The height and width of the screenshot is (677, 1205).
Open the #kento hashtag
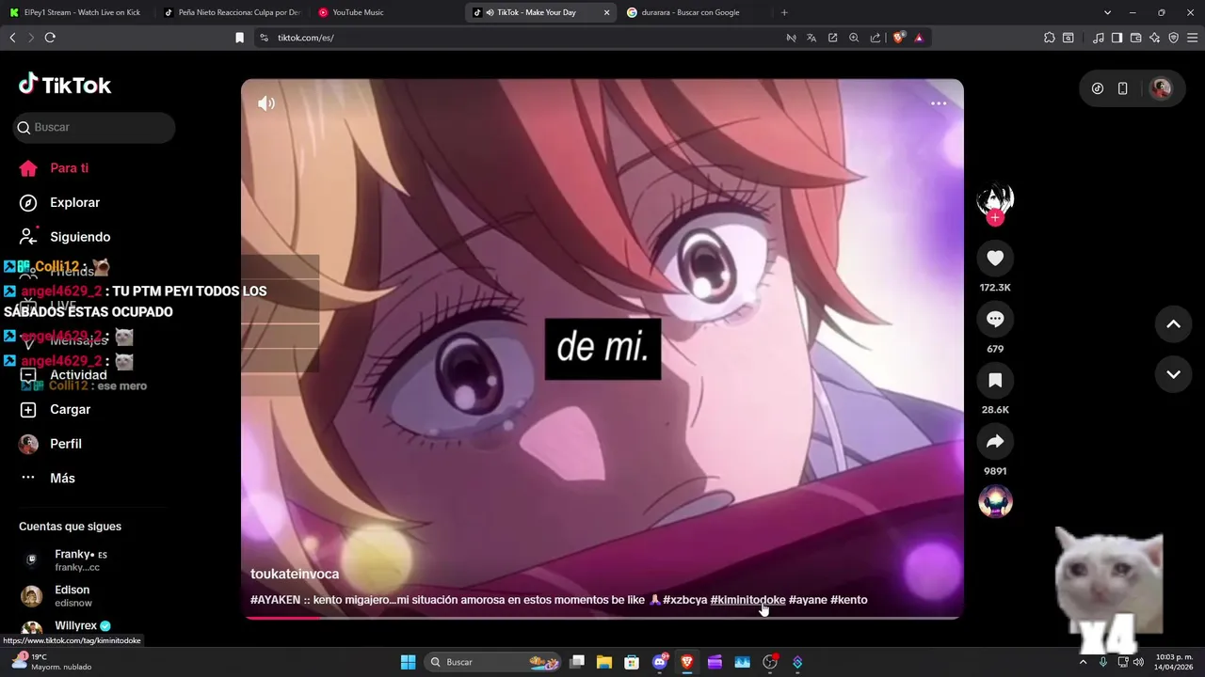pos(848,600)
